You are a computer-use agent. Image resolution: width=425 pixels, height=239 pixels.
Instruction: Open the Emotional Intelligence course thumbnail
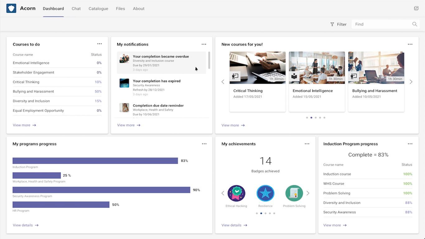(x=317, y=68)
